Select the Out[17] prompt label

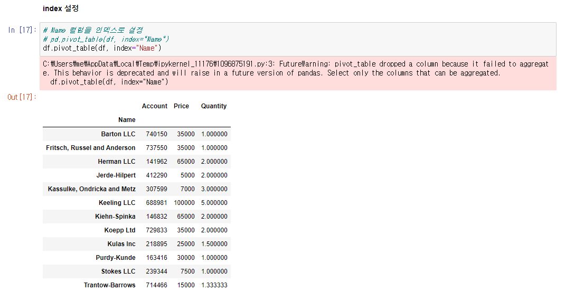coord(22,97)
